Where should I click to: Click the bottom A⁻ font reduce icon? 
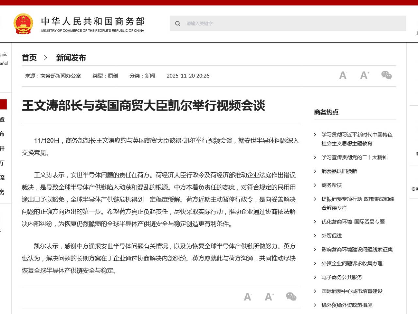click(247, 296)
